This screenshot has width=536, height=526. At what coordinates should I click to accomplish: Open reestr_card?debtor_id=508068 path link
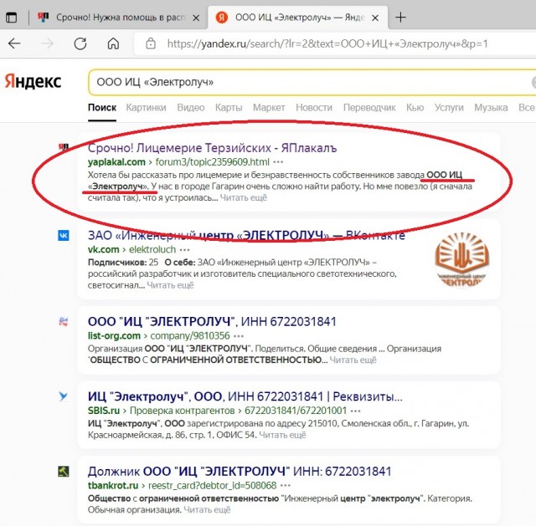click(x=212, y=485)
